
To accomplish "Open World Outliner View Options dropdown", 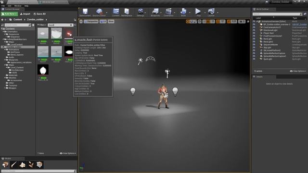I will tap(298, 71).
